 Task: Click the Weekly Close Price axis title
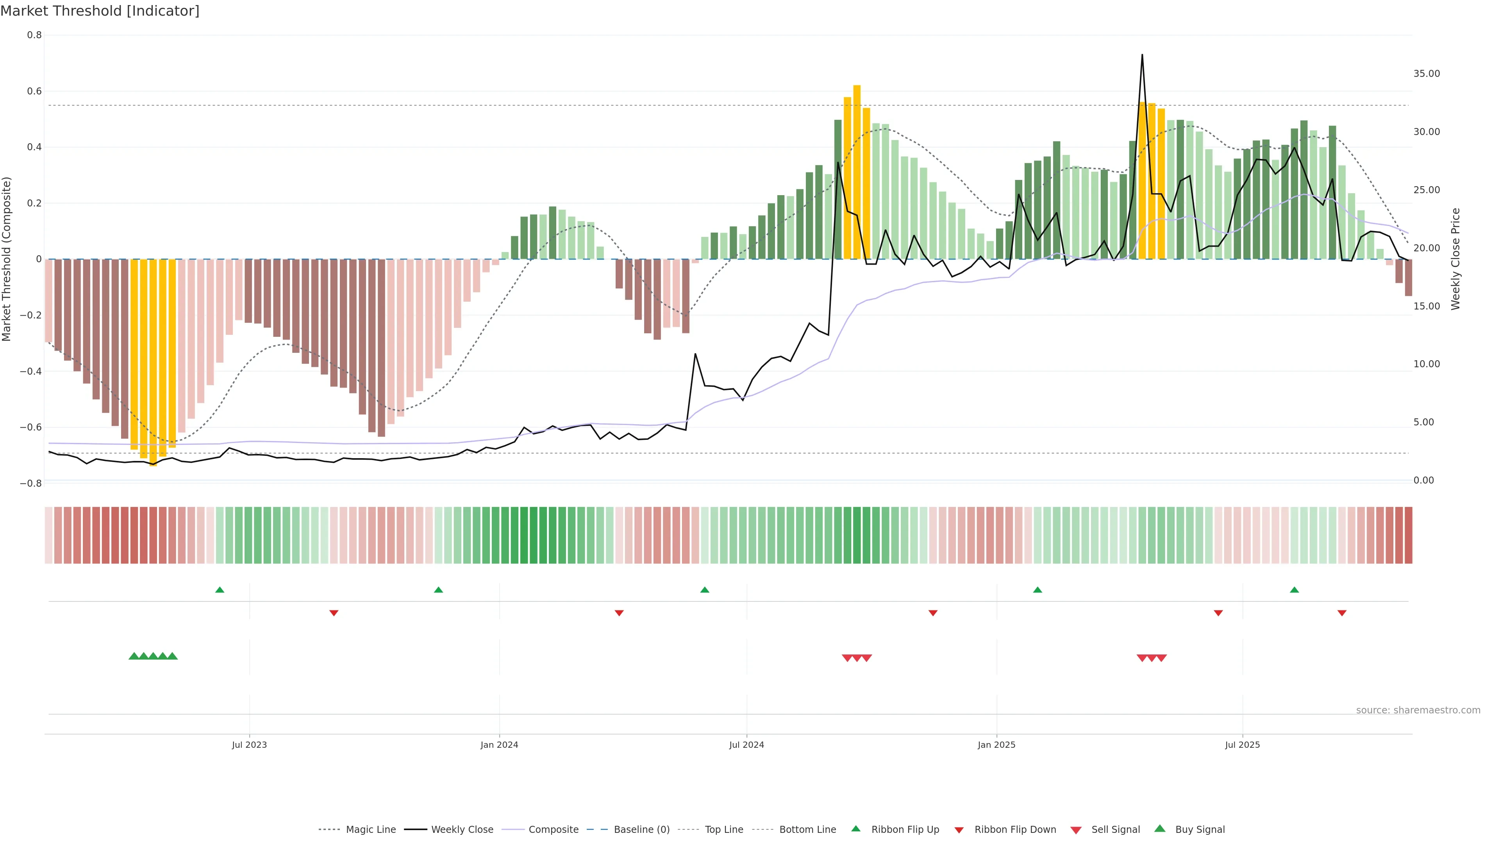[1456, 259]
